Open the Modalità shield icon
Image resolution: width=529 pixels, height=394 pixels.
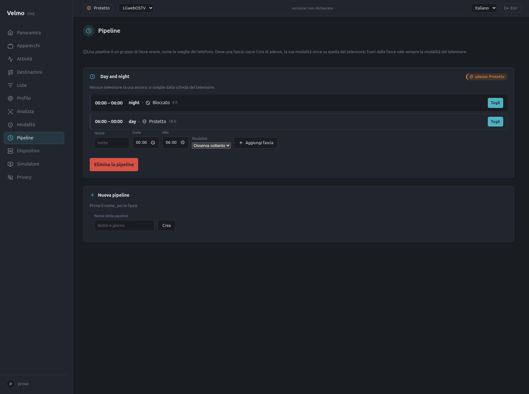pyautogui.click(x=10, y=125)
